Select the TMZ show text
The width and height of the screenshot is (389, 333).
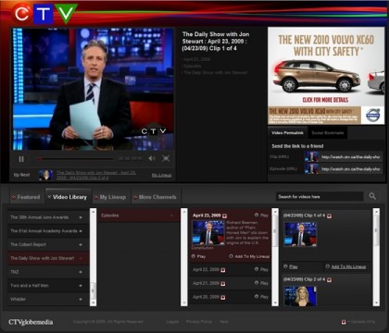[15, 272]
